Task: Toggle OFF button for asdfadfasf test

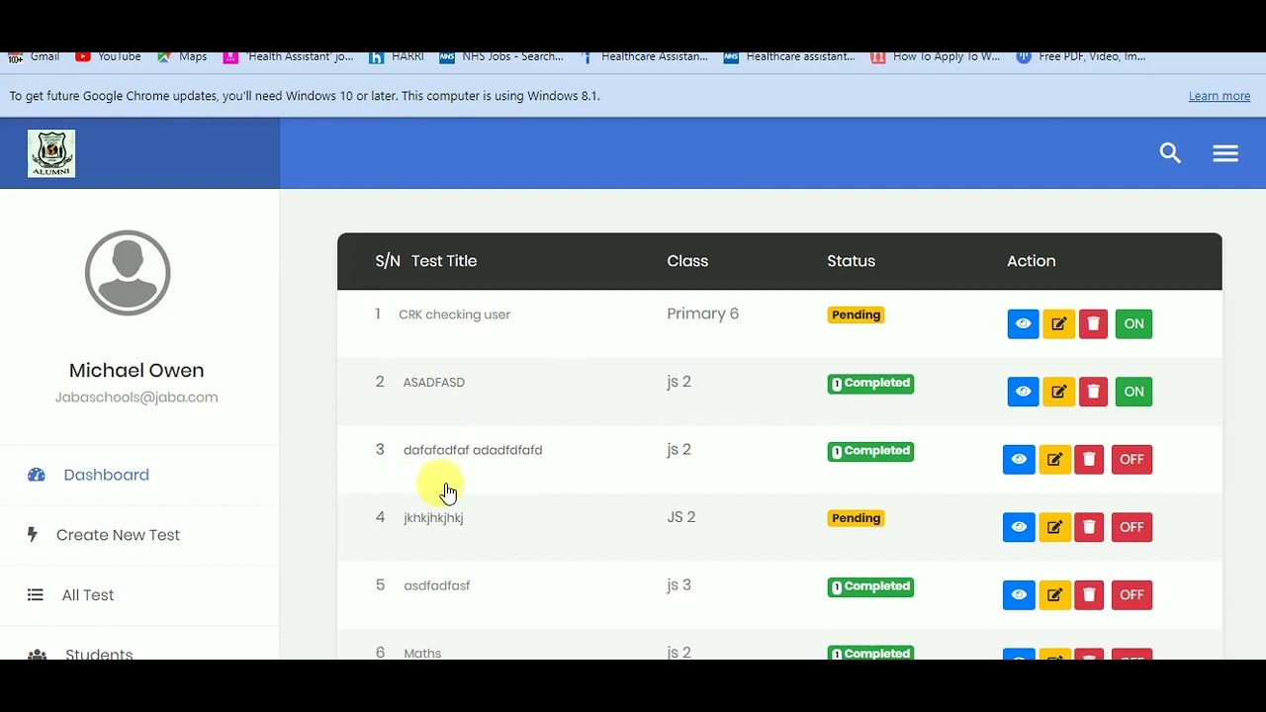Action: coord(1131,594)
